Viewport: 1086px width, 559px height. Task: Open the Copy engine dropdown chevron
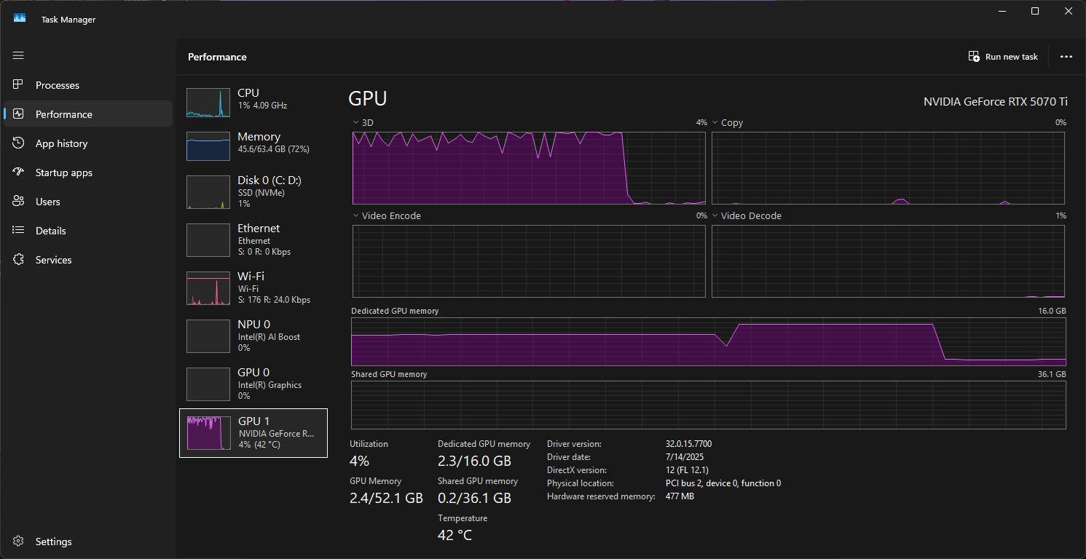pos(715,123)
